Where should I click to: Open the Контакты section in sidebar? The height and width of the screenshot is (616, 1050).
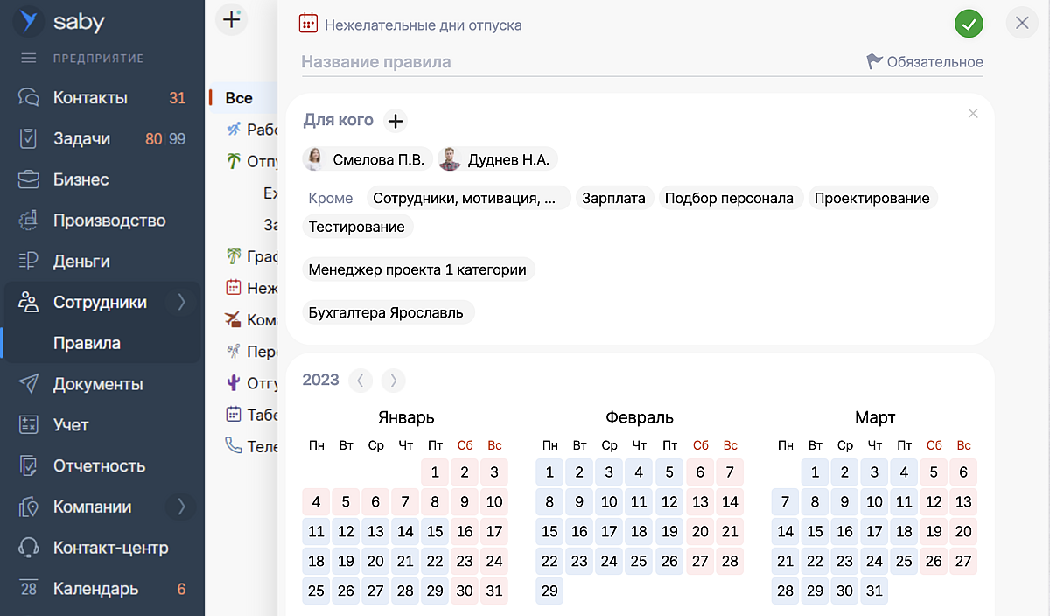pyautogui.click(x=90, y=97)
